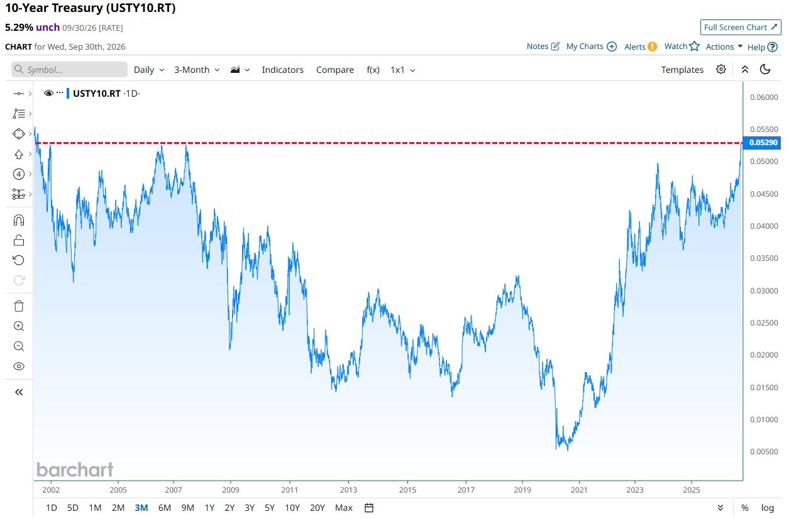Select the 2Y range

pos(229,508)
